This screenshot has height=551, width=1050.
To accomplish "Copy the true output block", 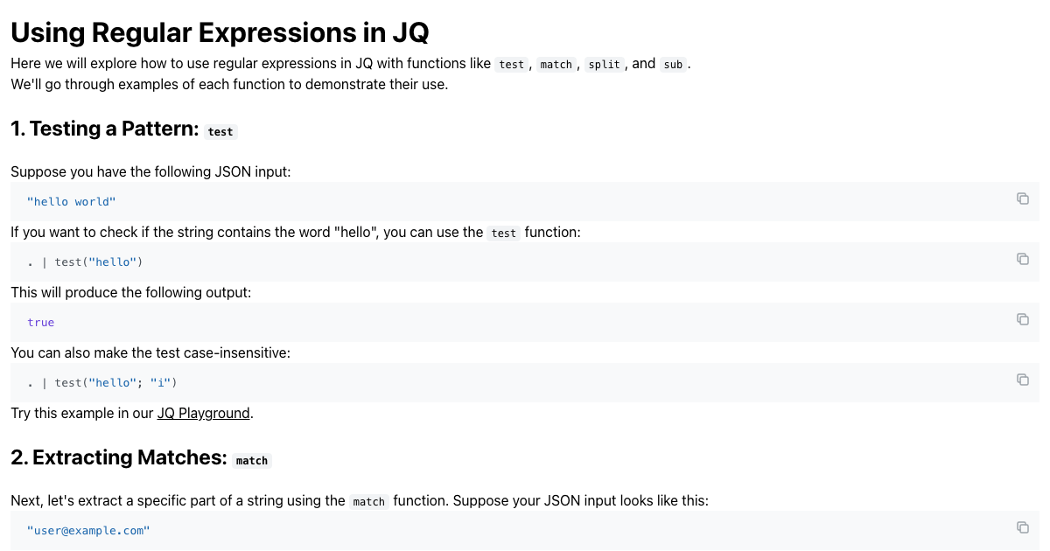I will (1022, 319).
